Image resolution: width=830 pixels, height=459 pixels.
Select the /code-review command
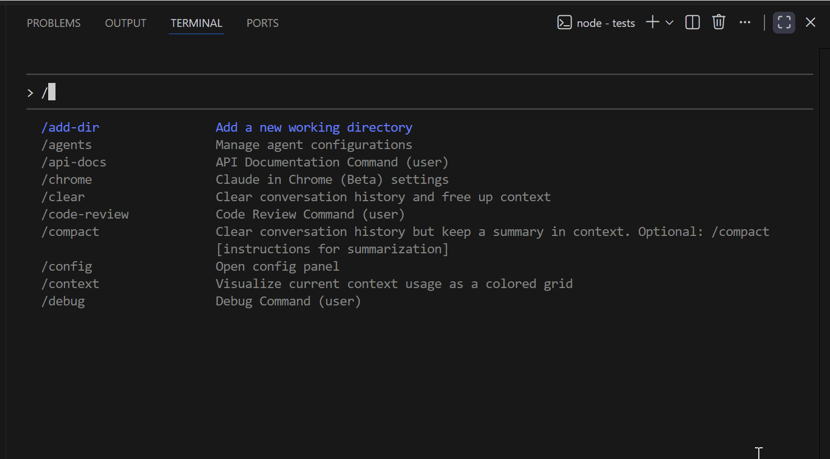(x=85, y=214)
